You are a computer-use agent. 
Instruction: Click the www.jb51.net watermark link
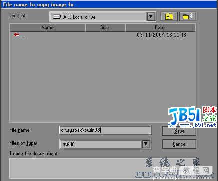(x=198, y=125)
